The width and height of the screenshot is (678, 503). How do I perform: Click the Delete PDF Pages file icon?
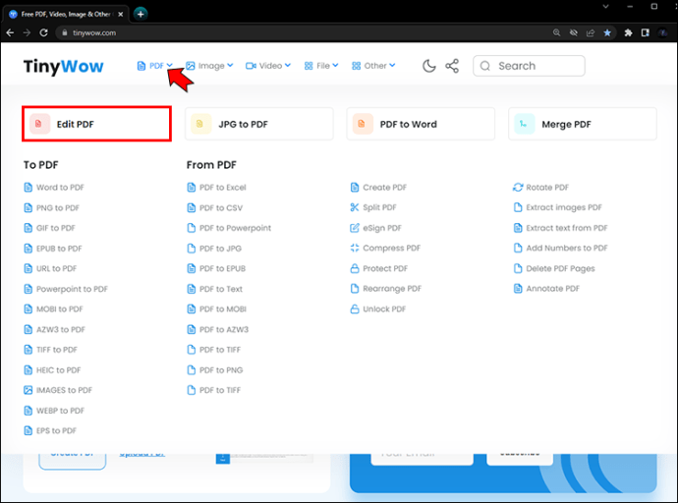pyautogui.click(x=518, y=269)
